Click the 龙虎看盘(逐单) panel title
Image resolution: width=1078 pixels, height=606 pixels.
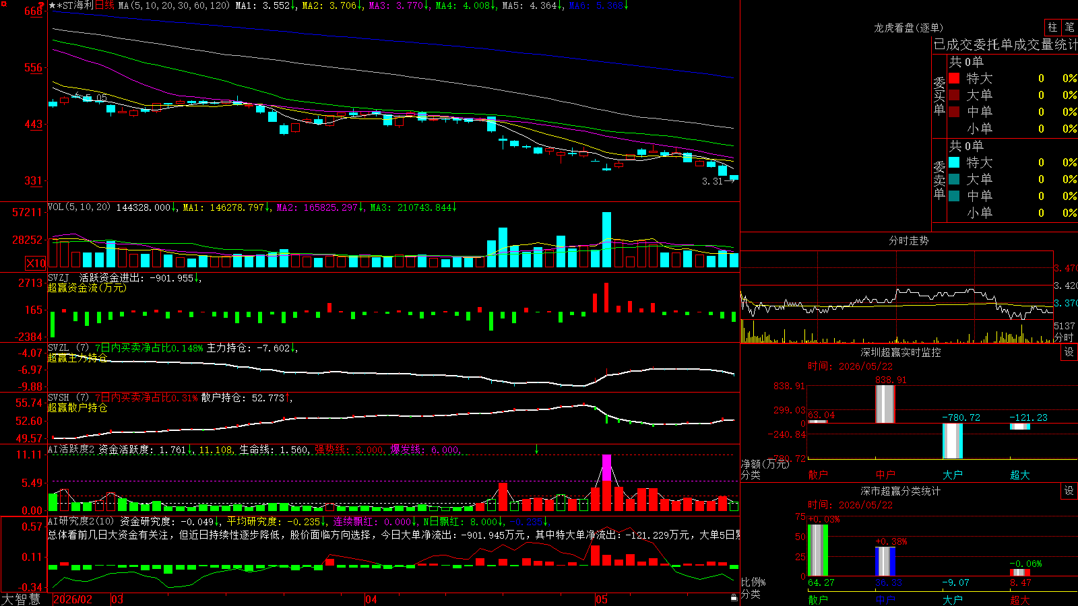point(908,28)
